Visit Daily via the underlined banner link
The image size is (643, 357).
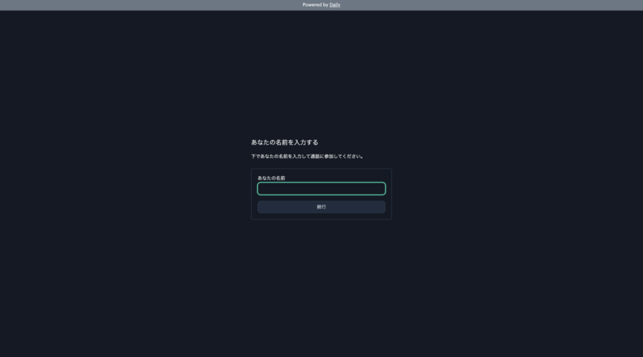click(x=335, y=5)
